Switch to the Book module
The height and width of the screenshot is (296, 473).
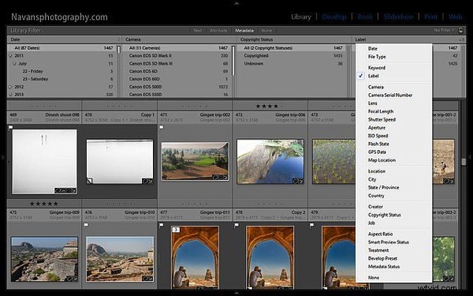pyautogui.click(x=365, y=17)
